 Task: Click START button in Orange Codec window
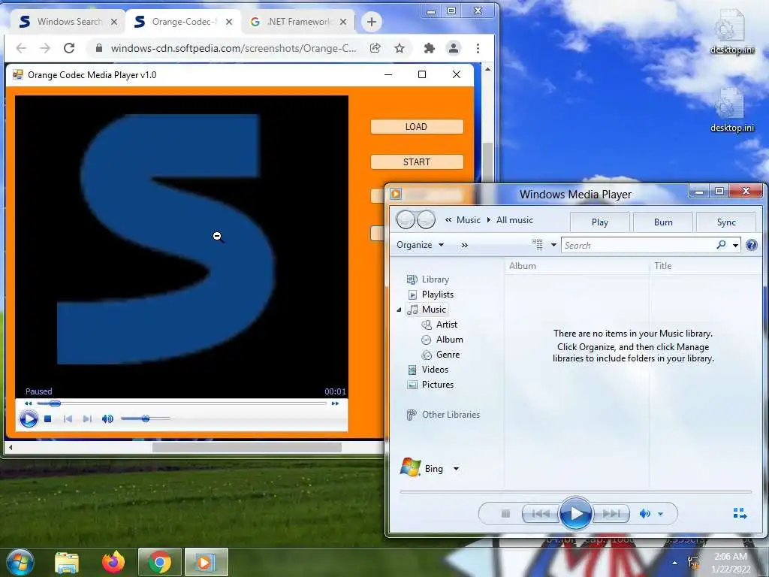pos(417,162)
